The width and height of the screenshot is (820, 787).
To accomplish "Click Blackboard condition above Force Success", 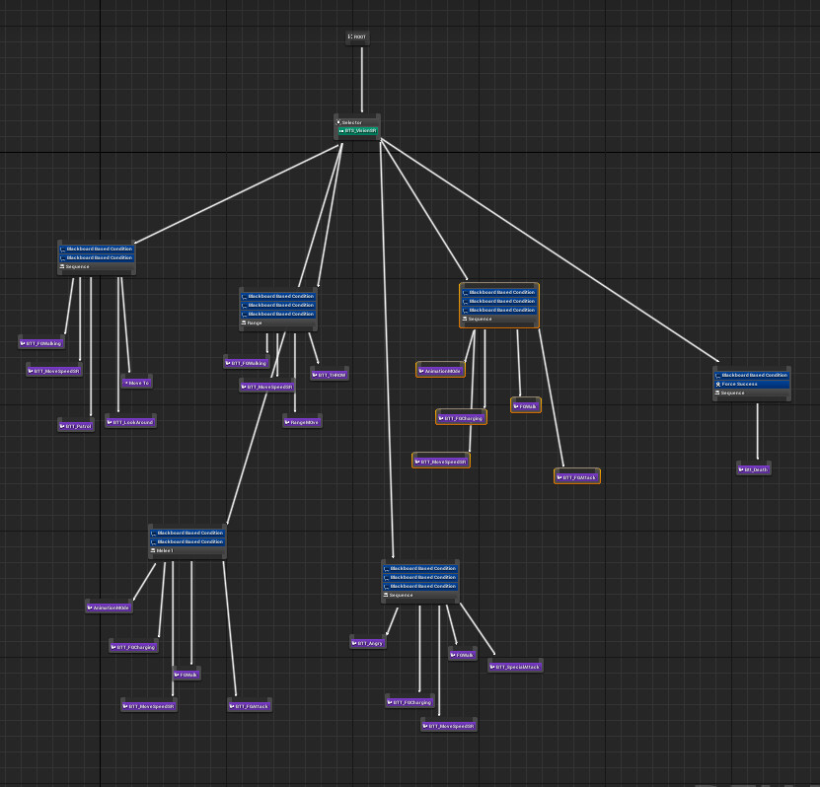I will click(752, 375).
